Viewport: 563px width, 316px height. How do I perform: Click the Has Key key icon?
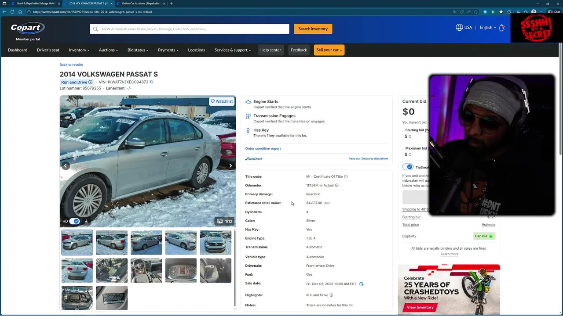(248, 130)
